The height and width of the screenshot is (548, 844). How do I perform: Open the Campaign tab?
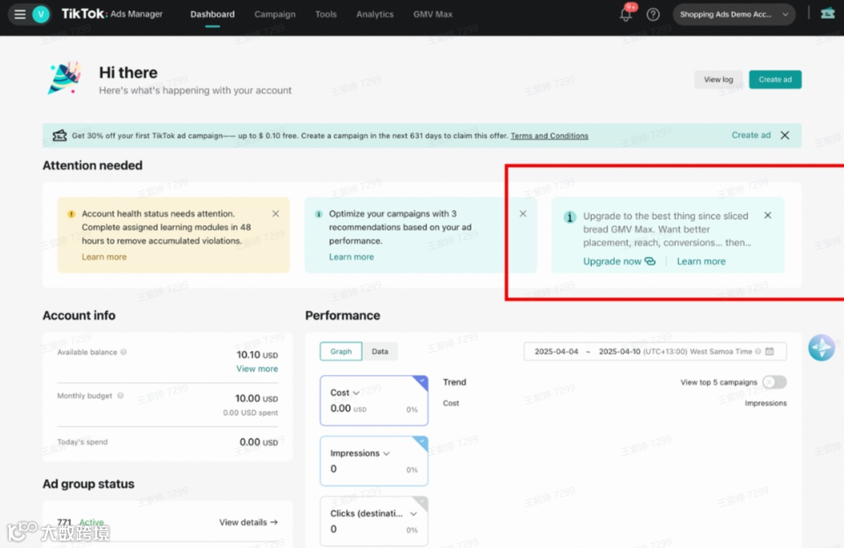click(x=275, y=14)
